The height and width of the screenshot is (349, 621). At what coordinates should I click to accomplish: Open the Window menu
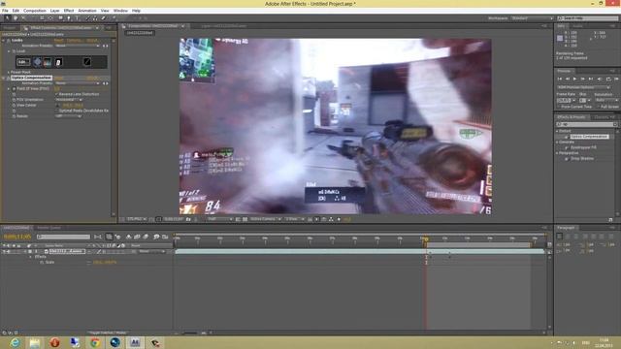click(120, 11)
